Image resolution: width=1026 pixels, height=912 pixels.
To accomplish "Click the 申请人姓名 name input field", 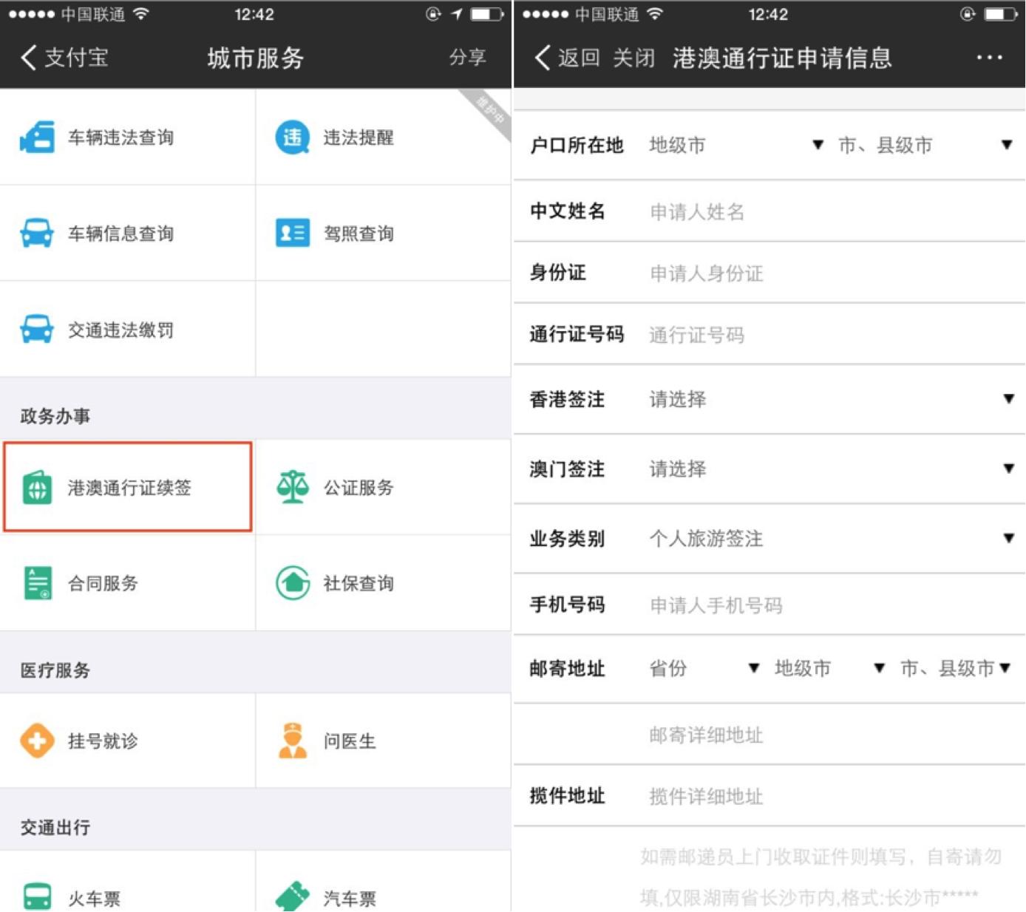I will click(776, 211).
